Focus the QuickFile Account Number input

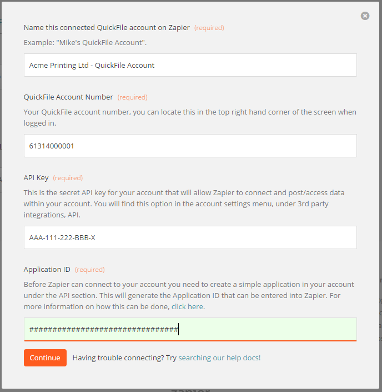190,146
